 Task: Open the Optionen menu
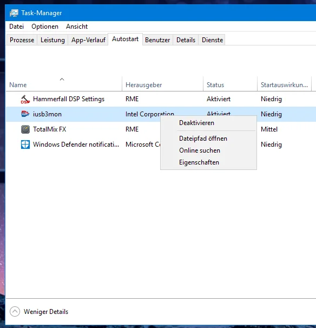click(x=45, y=27)
